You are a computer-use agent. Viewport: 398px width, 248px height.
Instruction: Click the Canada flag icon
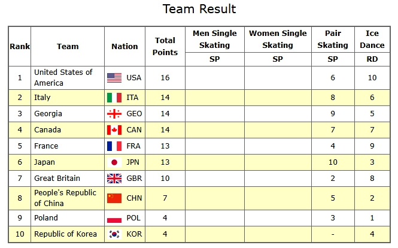114,130
